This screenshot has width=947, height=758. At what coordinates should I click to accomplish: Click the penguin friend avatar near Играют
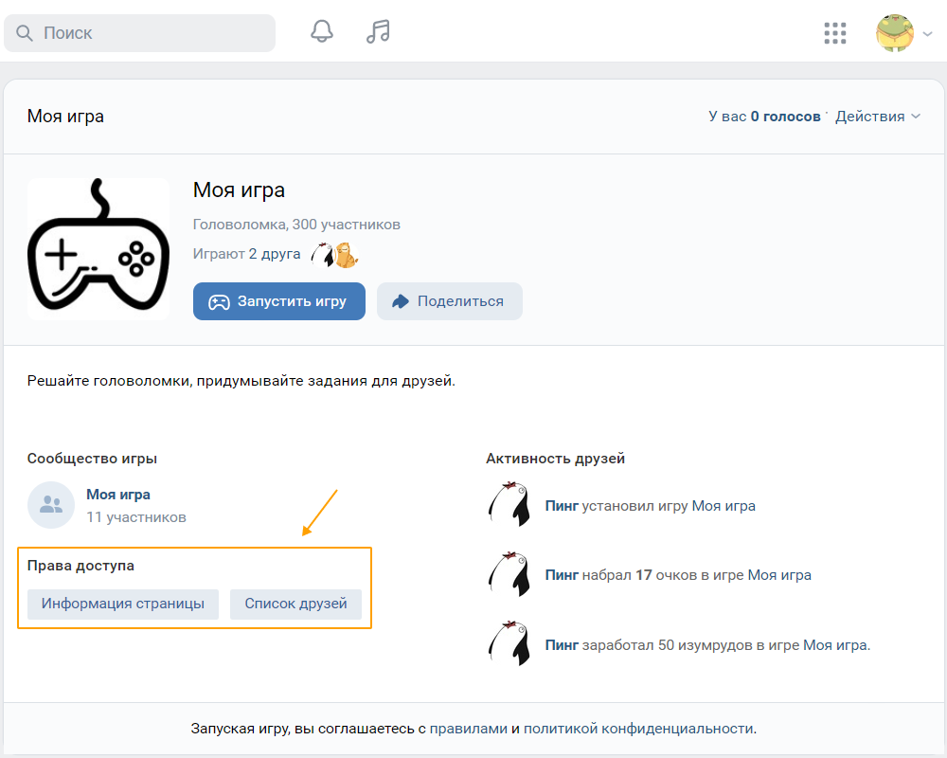[x=323, y=255]
